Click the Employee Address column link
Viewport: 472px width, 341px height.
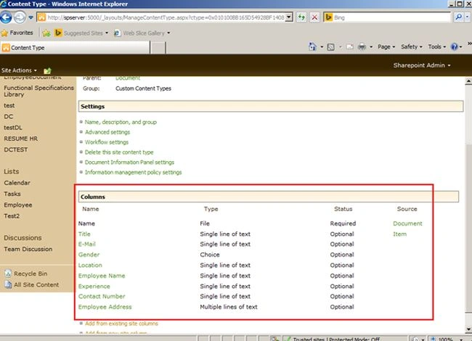[x=105, y=307]
